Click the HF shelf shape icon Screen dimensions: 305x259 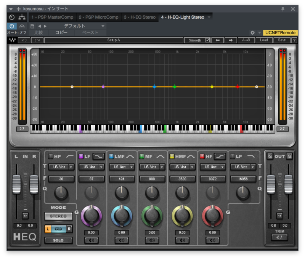[x=220, y=157]
